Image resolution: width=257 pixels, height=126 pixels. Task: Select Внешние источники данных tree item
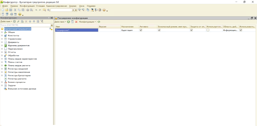coord(22,89)
